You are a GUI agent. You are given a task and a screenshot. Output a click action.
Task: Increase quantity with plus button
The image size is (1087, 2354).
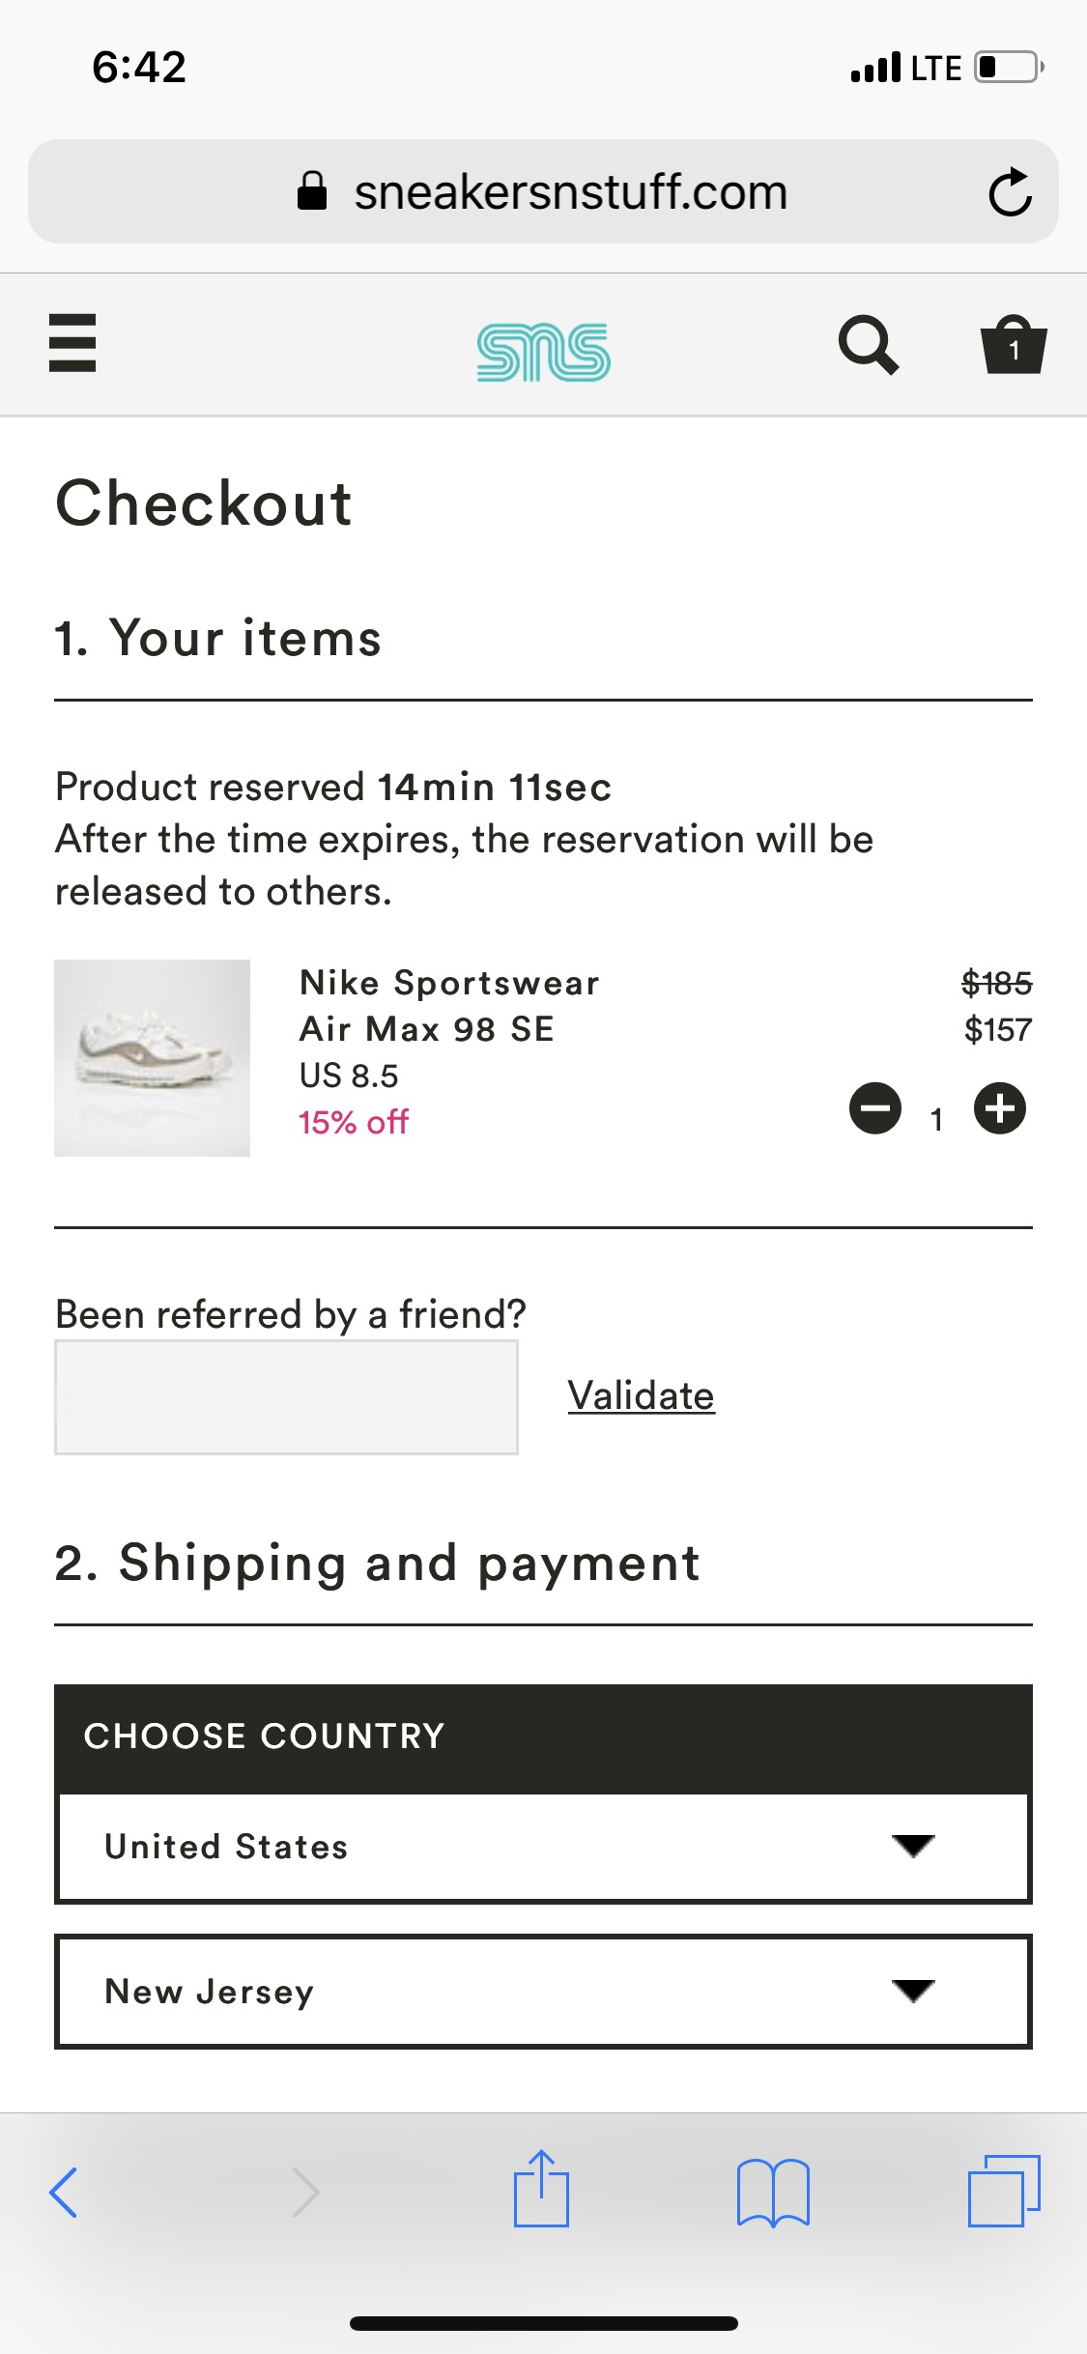[x=999, y=1108]
